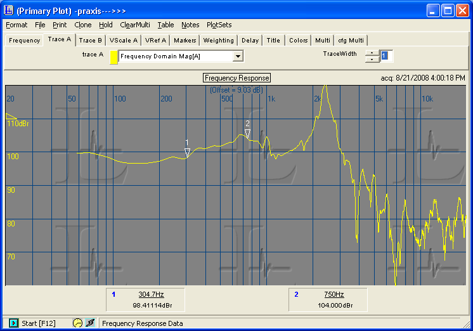
Task: Open the ClearMulti menu
Action: pos(134,25)
